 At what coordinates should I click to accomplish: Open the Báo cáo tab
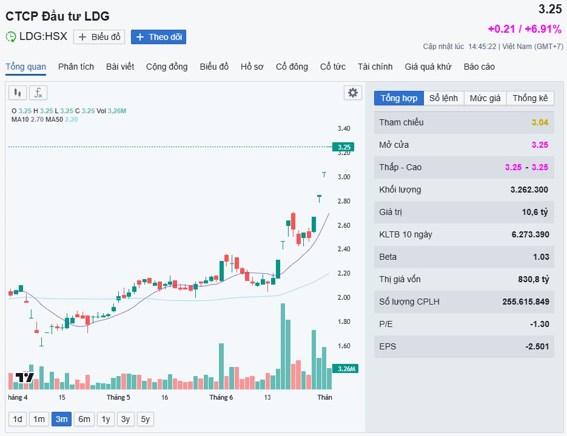click(479, 67)
